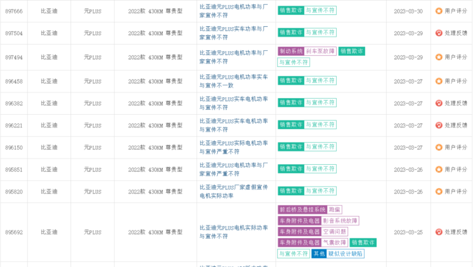Select the 前后桥及悬挂系统 tag
The height and width of the screenshot is (267, 474).
[302, 210]
